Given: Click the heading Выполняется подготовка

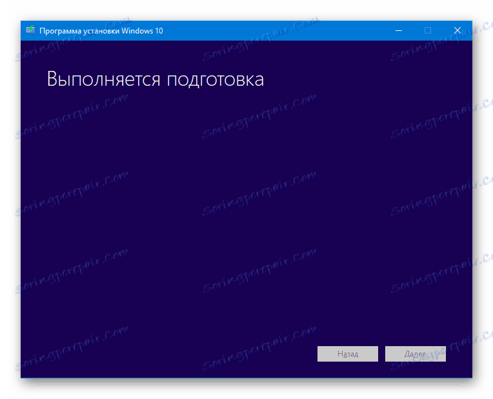Looking at the screenshot, I should click(156, 79).
